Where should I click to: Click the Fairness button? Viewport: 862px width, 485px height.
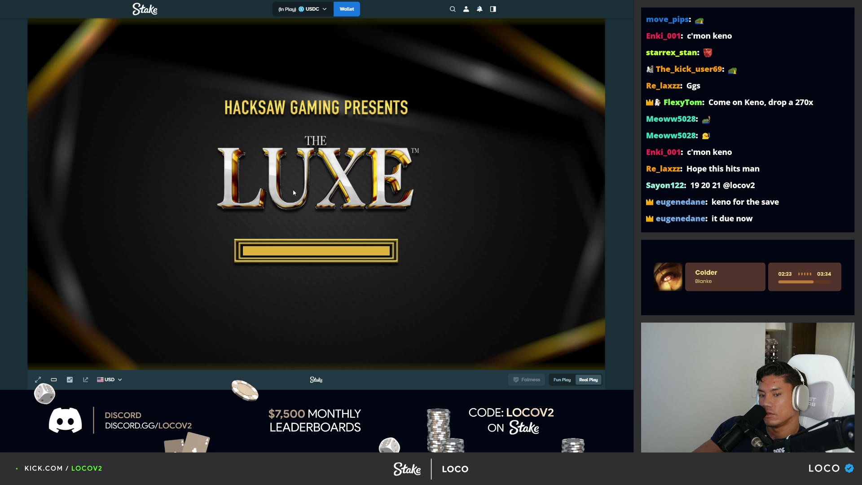527,380
